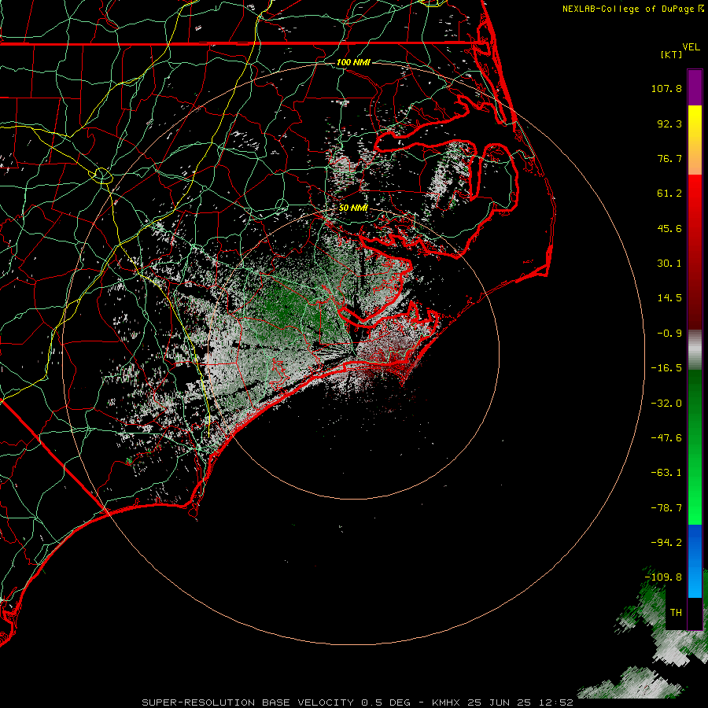Click the TH threshold label
Viewport: 708px width, 708px height.
click(x=676, y=613)
